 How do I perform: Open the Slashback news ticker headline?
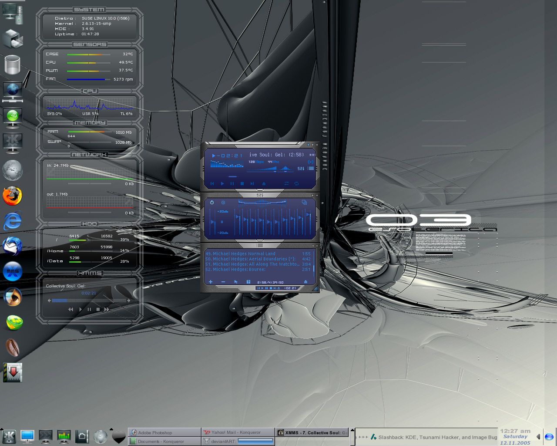tap(438, 437)
